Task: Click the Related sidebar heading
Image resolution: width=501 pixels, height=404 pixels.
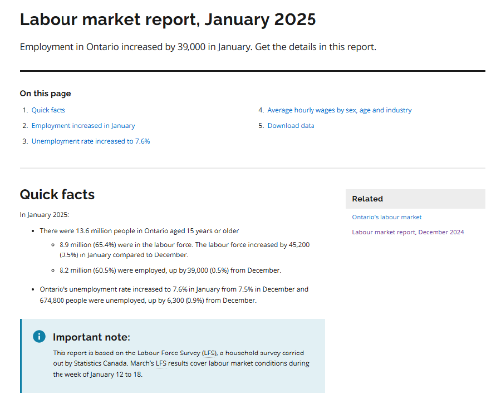Action: 367,199
